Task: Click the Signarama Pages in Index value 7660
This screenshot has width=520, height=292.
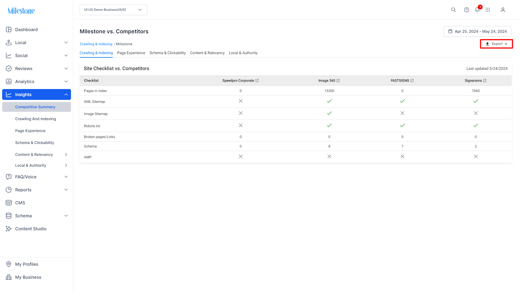Action: 476,91
